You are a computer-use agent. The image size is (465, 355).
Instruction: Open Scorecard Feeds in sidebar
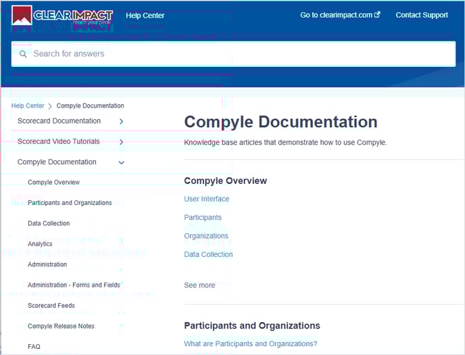[x=51, y=305]
